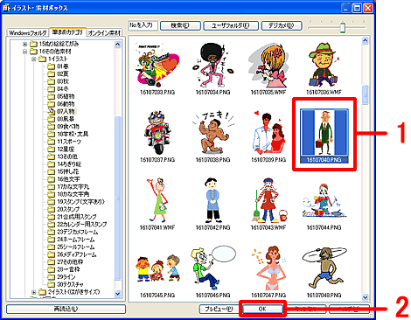Focus the No.を入力 number field

[x=143, y=25]
